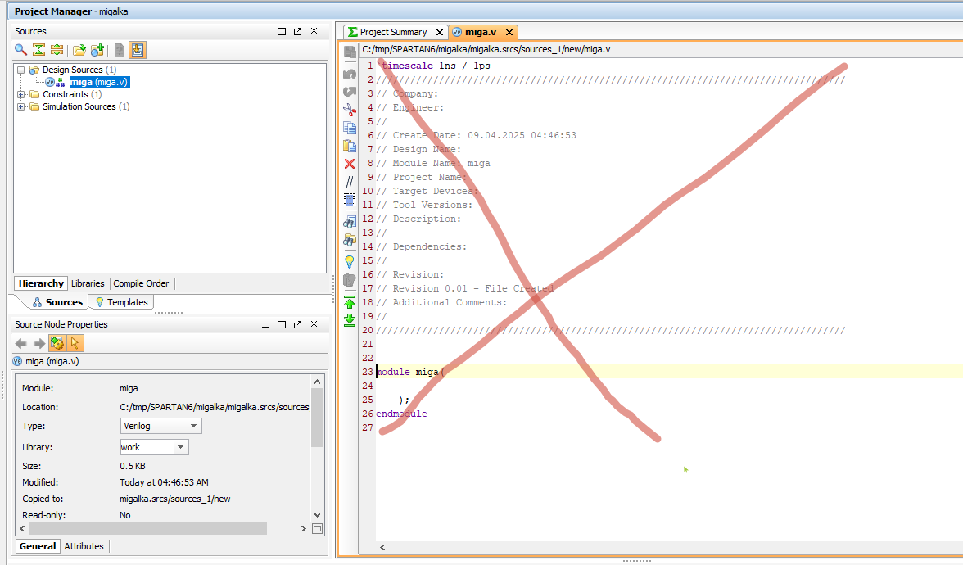
Task: Switch to the Compile Order tab
Action: pyautogui.click(x=141, y=283)
